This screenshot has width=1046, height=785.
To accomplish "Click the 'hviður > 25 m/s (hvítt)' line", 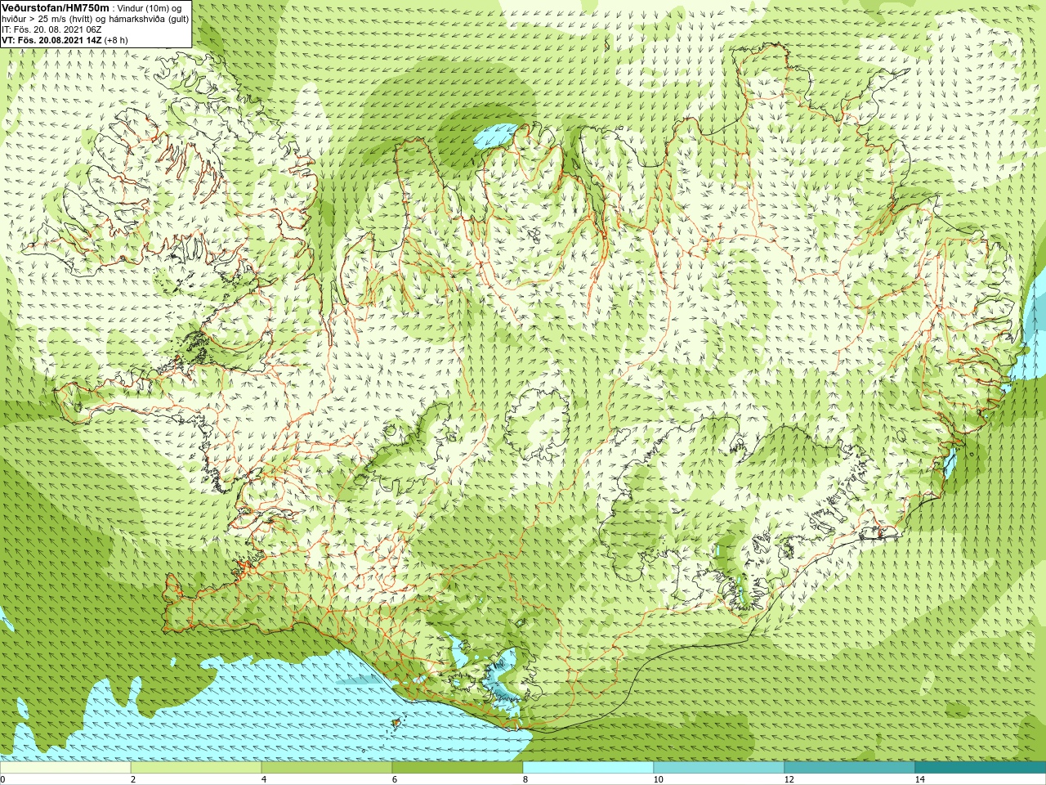I will pos(46,18).
